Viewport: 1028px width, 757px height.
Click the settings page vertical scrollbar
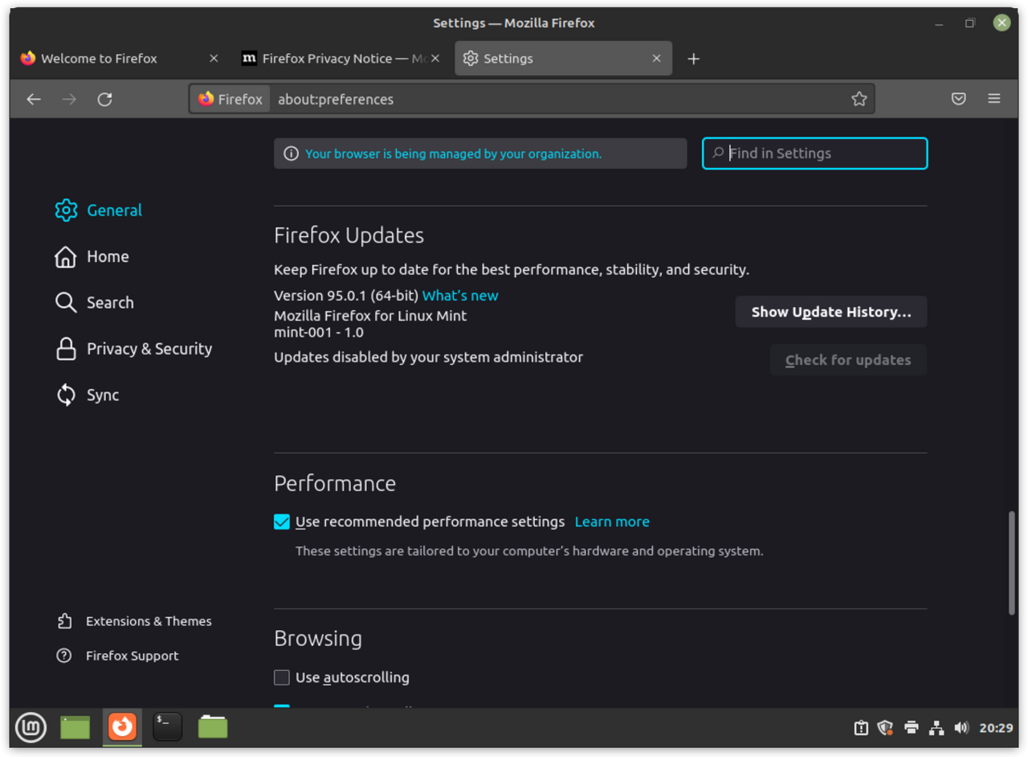(x=1012, y=563)
